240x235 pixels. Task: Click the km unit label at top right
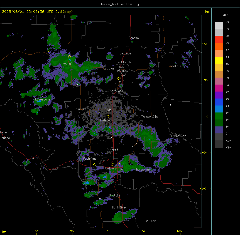pyautogui.click(x=207, y=12)
